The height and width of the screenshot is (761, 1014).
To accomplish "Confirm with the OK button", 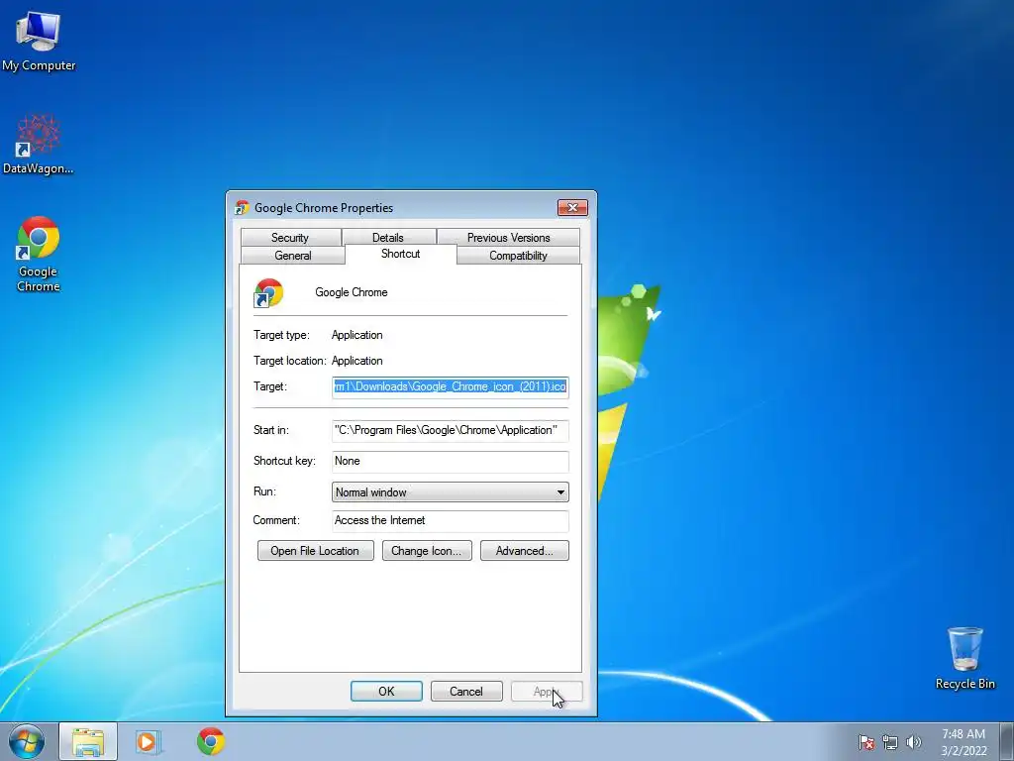I will [387, 691].
